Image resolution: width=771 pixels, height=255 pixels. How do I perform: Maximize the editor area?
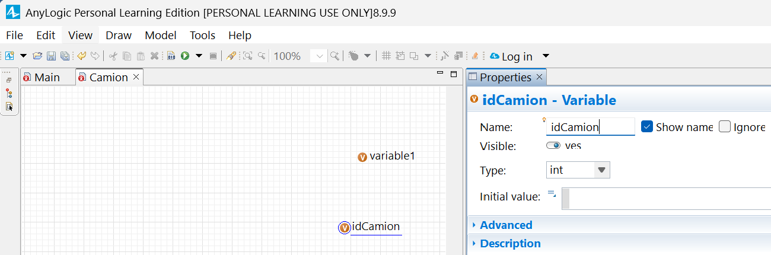[454, 74]
